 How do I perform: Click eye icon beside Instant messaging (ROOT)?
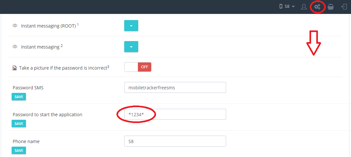(15, 26)
